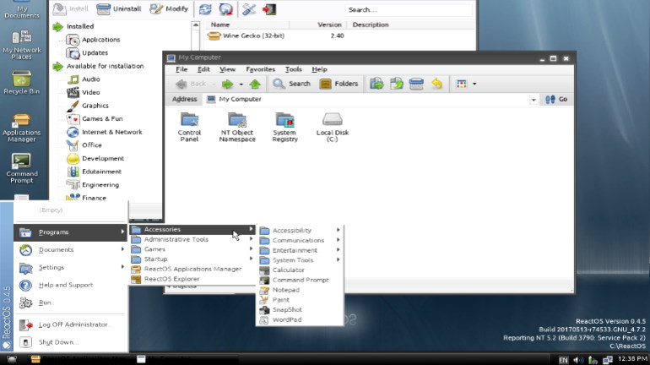Launch Command Prompt from Accessories menu
This screenshot has height=365, width=650.
point(301,280)
